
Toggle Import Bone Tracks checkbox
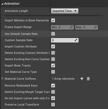click(53, 65)
